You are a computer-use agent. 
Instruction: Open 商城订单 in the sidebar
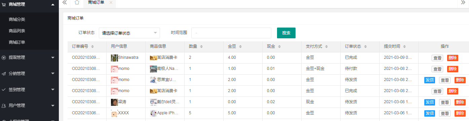17,42
